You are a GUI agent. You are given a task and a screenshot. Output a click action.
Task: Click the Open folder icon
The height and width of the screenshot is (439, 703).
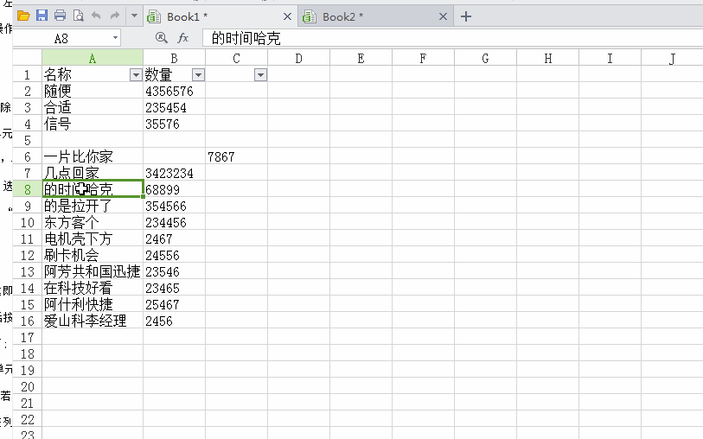(23, 16)
